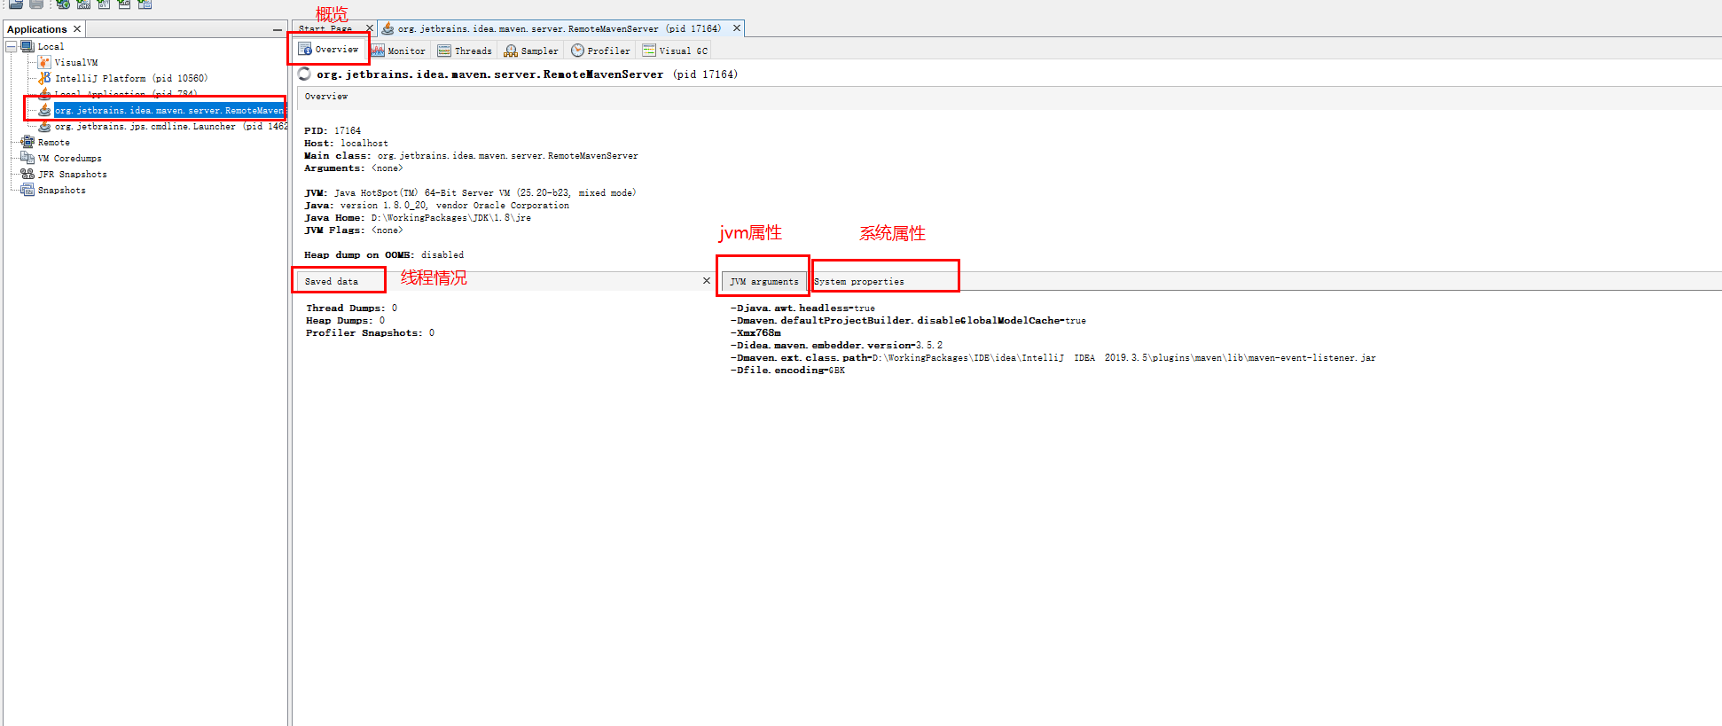Open the Profiler tab

coord(601,51)
